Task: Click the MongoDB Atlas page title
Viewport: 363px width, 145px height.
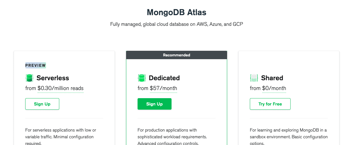Action: (x=177, y=12)
